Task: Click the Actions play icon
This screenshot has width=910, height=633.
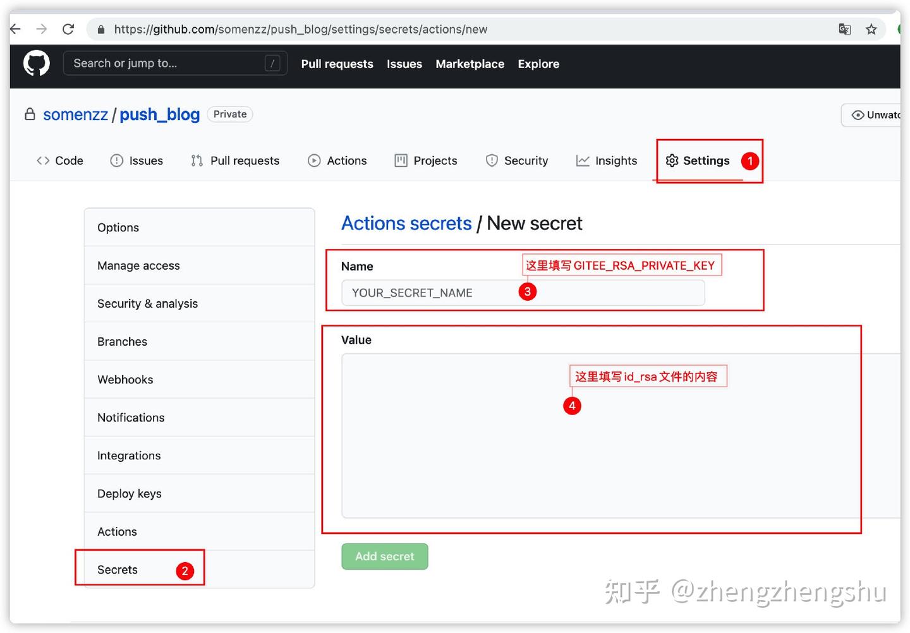Action: click(x=314, y=160)
